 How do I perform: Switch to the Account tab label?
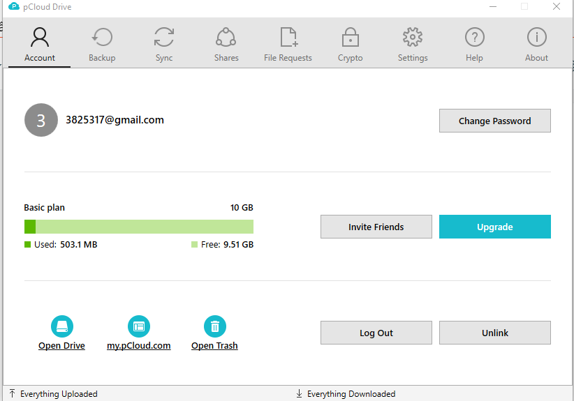point(40,58)
